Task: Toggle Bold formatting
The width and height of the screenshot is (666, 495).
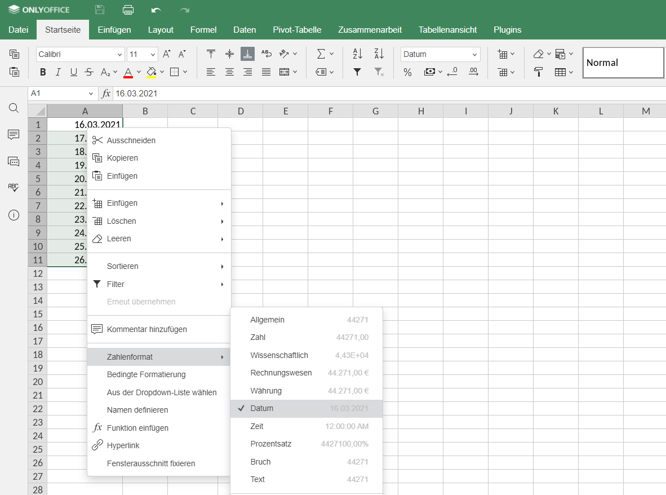Action: pyautogui.click(x=42, y=72)
